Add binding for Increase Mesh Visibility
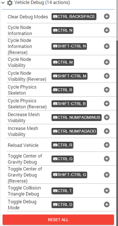 [107, 131]
